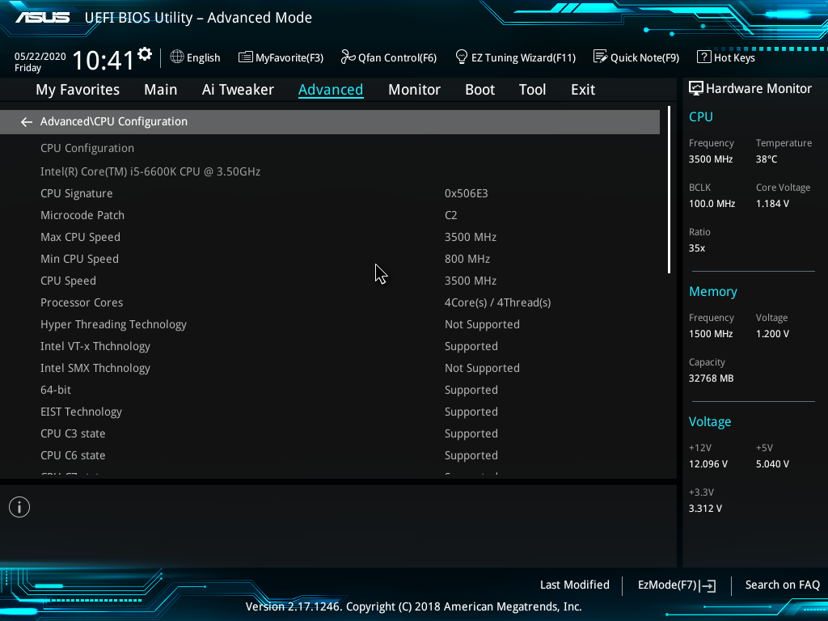
Task: Open the Search on FAQ link
Action: coord(782,585)
